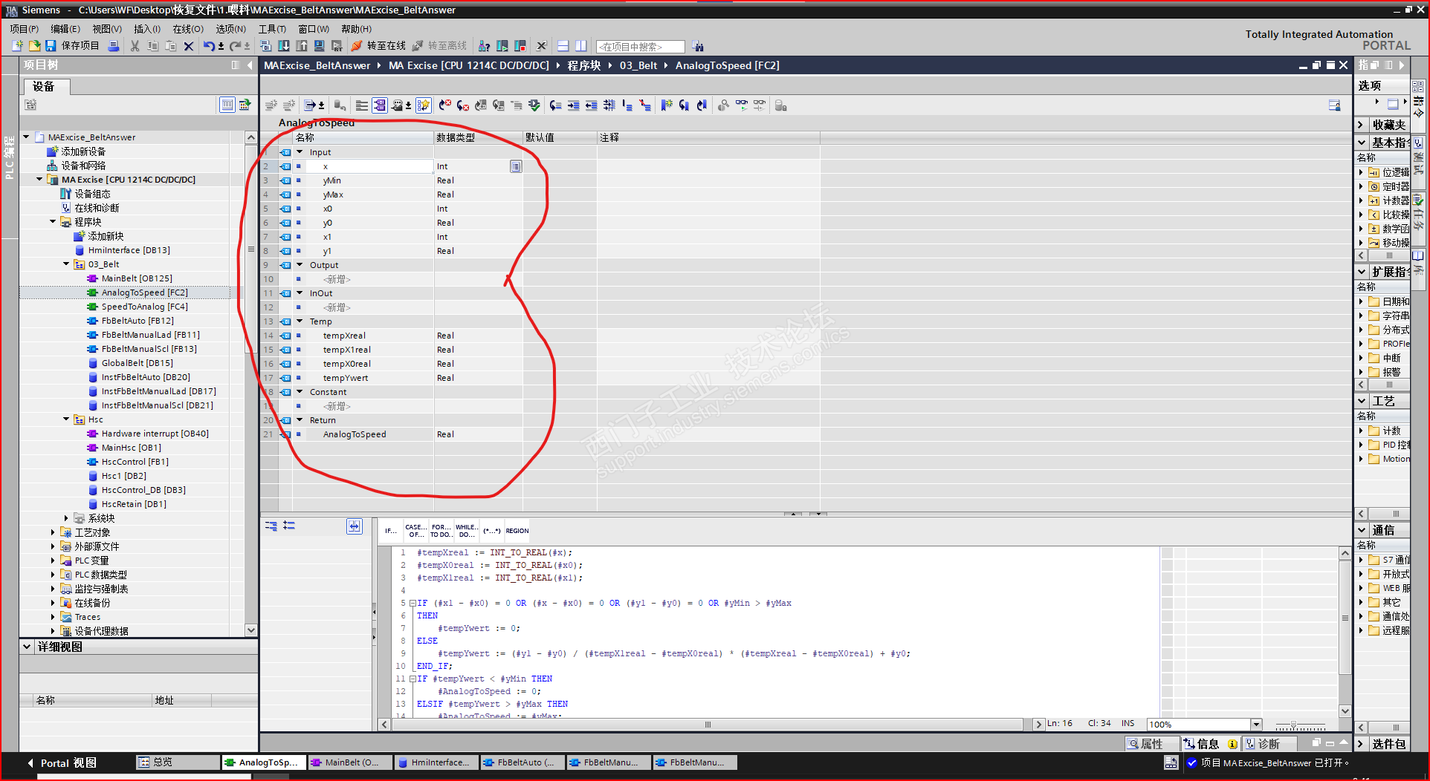Click the code editor horizontal scrollbar
Viewport: 1430px width, 781px height.
tap(708, 725)
